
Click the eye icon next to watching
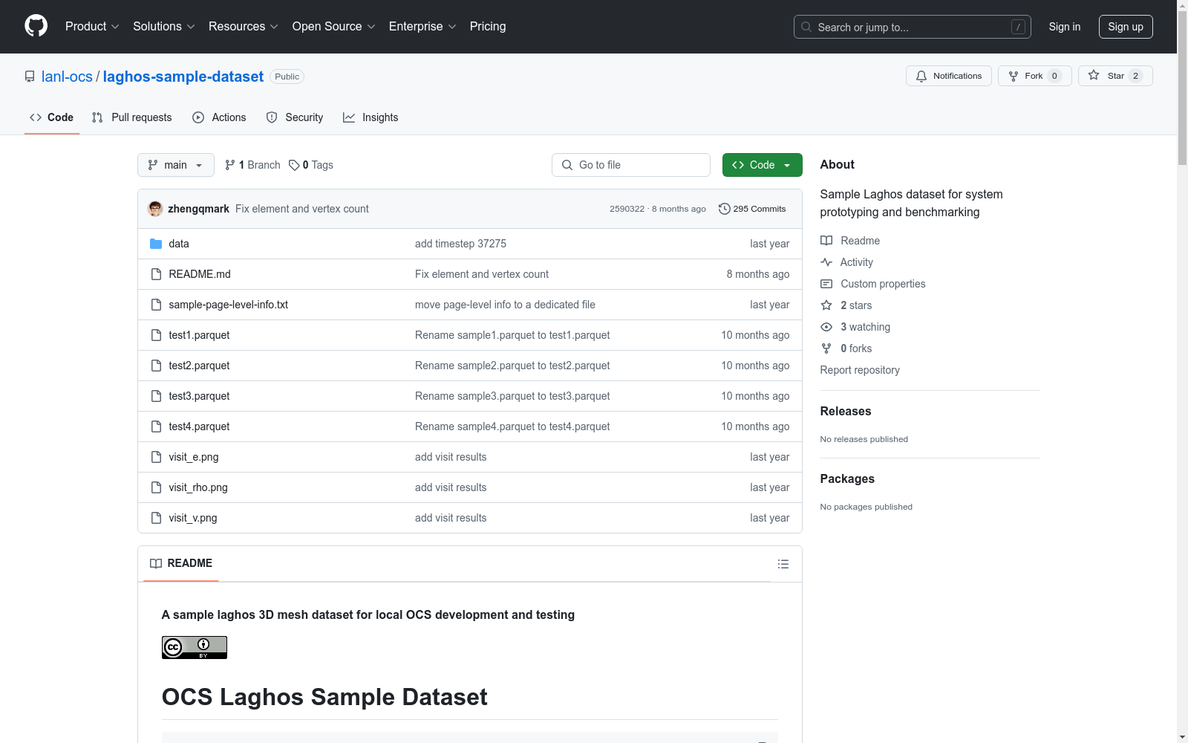[x=826, y=327]
